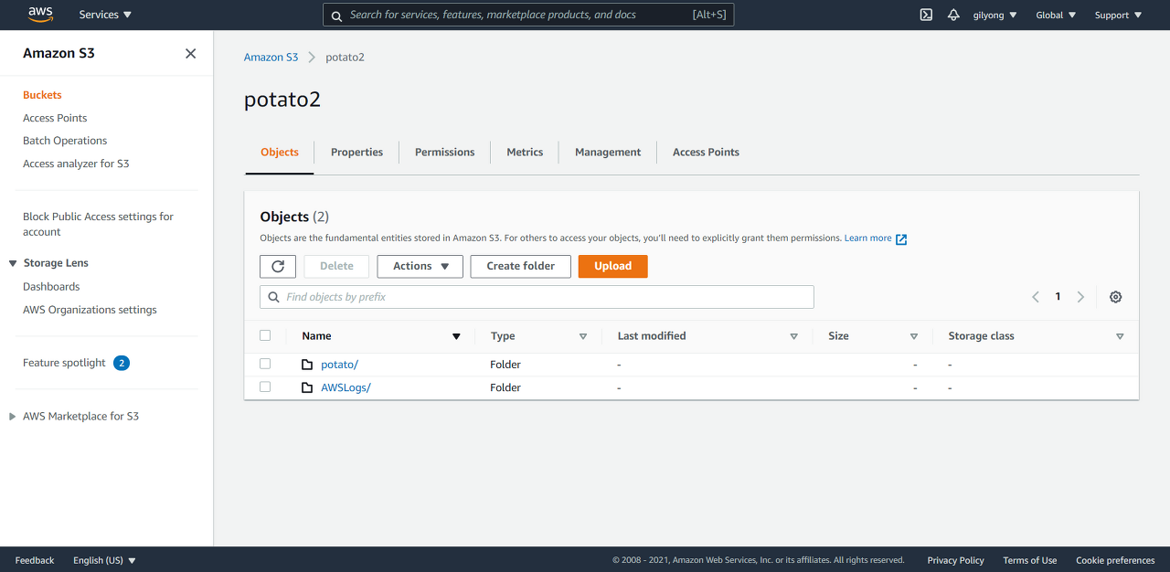Open Privacy Policy footer link

[x=955, y=560]
